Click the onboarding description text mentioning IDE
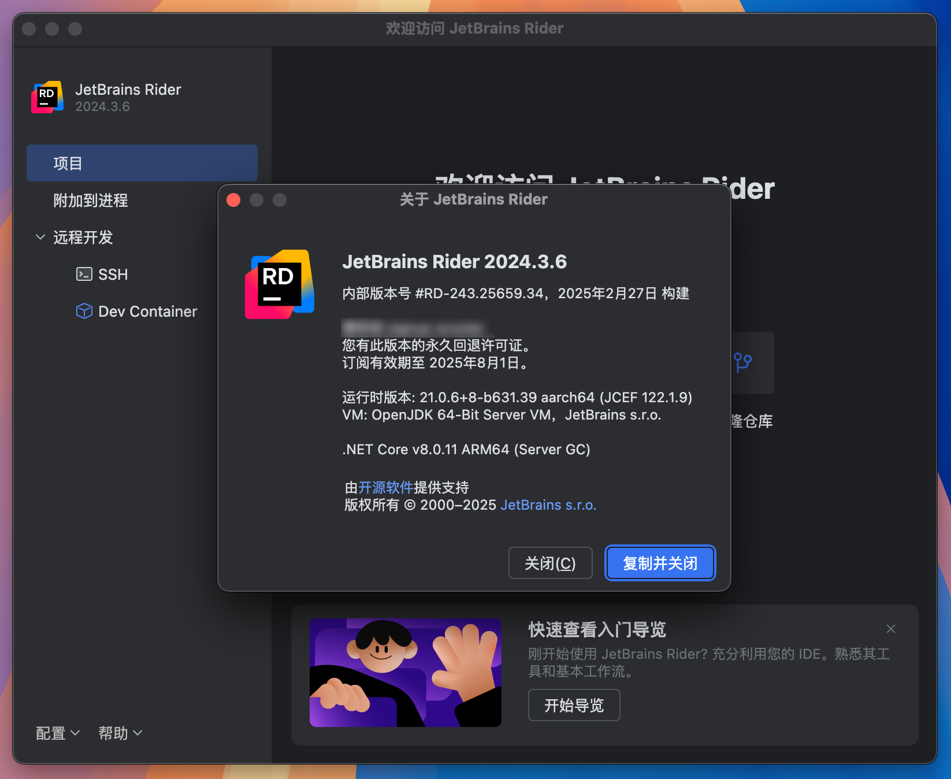 click(x=709, y=662)
